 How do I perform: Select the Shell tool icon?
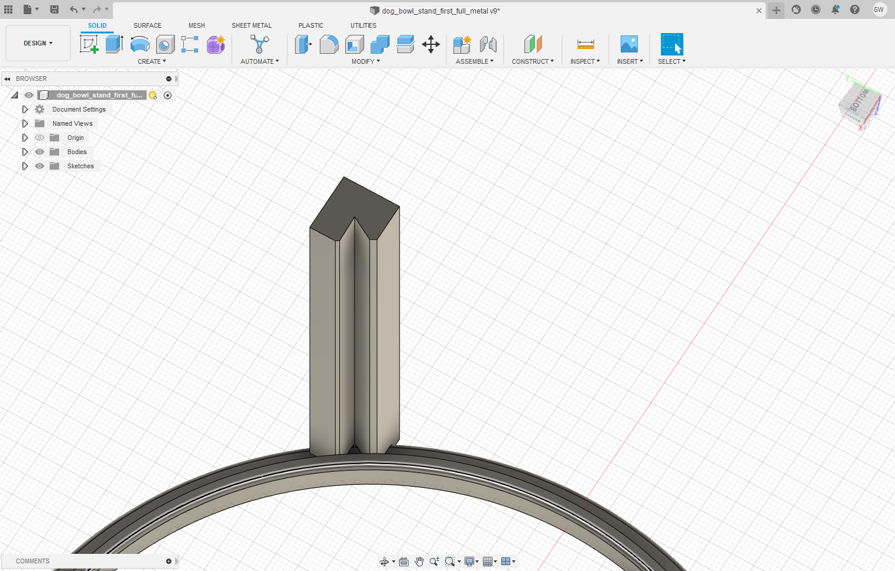click(355, 44)
